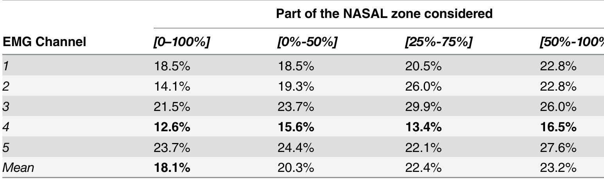
Task: Click the 23.2% mean value
Action: pyautogui.click(x=558, y=168)
